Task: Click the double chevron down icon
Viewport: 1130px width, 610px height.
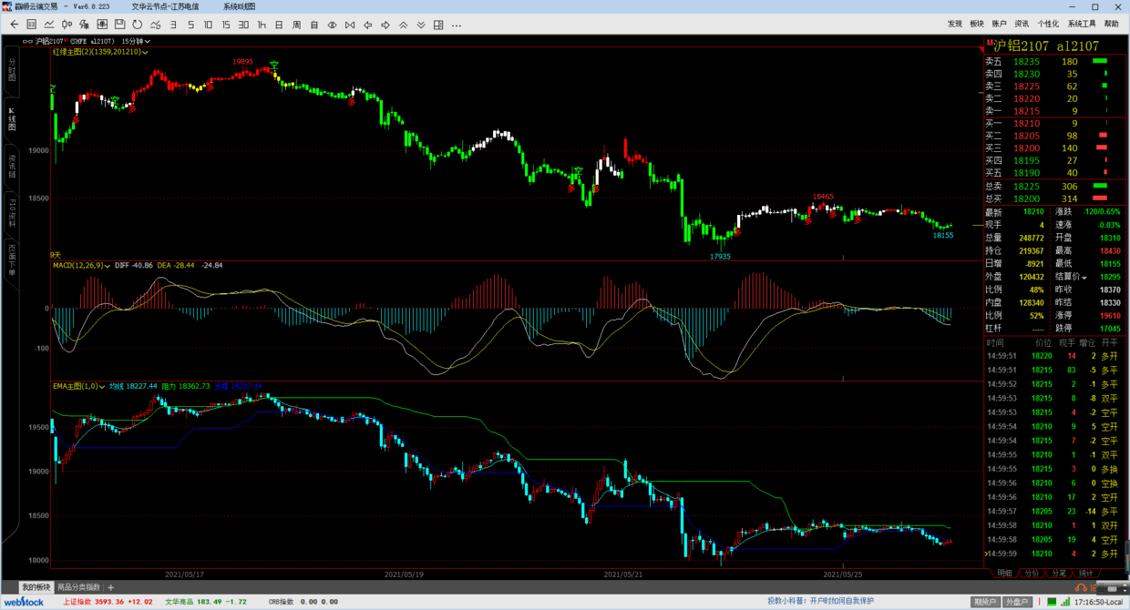Action: pos(420,25)
